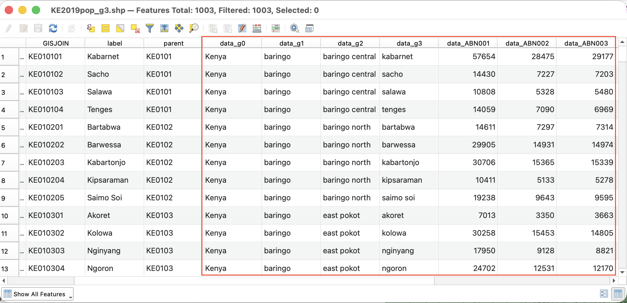Click the Saimo Soi label cell
The height and width of the screenshot is (303, 627).
click(x=115, y=198)
